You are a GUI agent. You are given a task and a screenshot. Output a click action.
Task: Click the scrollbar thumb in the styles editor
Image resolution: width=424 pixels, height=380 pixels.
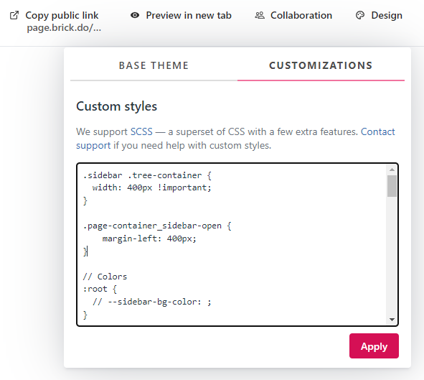tap(392, 186)
